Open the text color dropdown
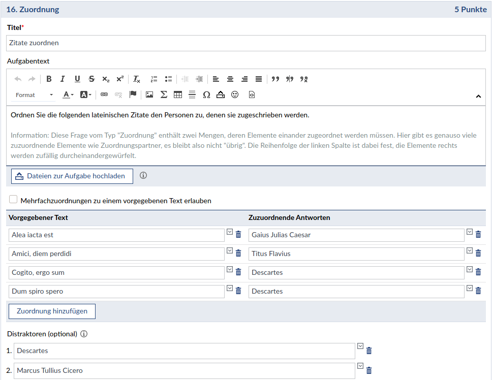 pos(68,94)
